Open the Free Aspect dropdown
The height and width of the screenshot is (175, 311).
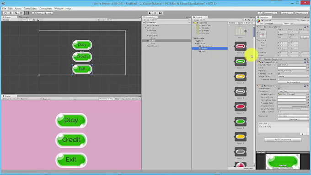click(x=29, y=99)
